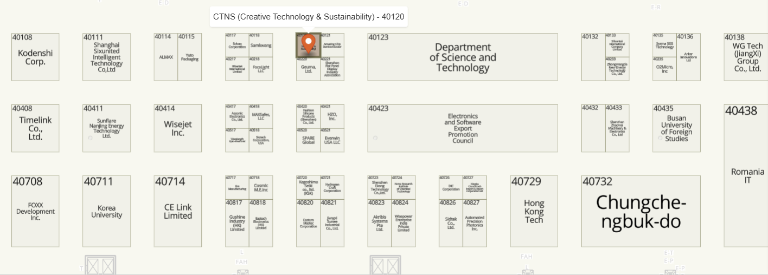Select MAXSafes, LLC booth 40418
Image resolution: width=768 pixels, height=275 pixels.
pos(261,116)
